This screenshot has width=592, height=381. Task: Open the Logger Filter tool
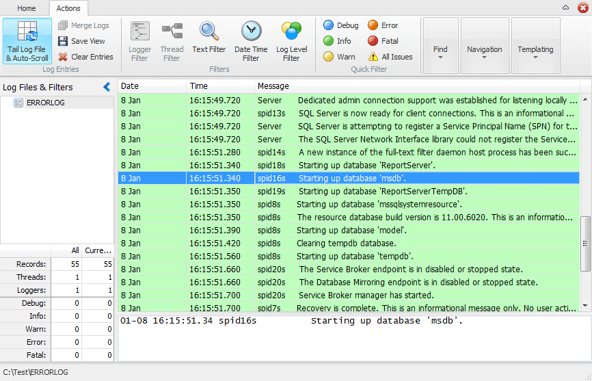point(139,41)
